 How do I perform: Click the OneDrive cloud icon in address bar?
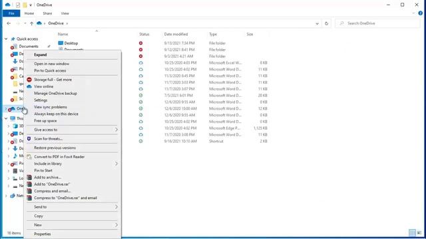[39, 23]
